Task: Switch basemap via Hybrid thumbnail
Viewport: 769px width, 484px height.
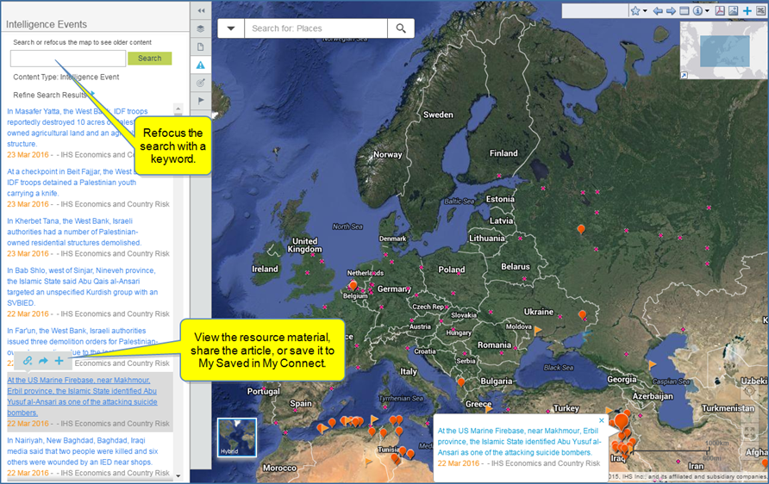Action: [237, 437]
